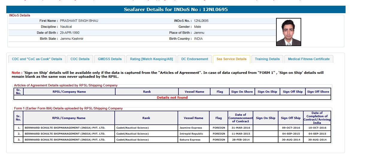
Task: Click the Seafarer Details title banner
Action: tap(176, 10)
